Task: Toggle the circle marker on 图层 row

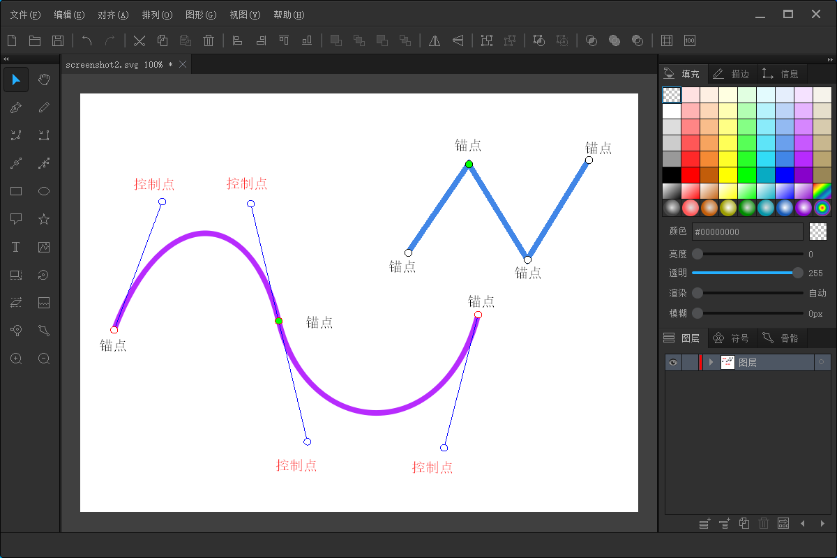Action: coord(821,362)
